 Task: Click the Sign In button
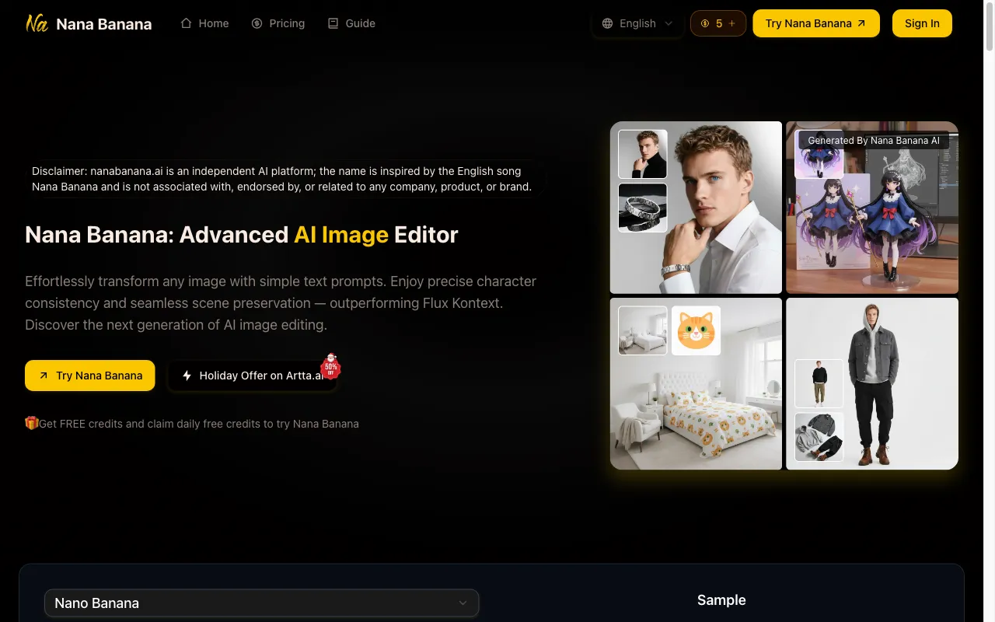(x=922, y=23)
